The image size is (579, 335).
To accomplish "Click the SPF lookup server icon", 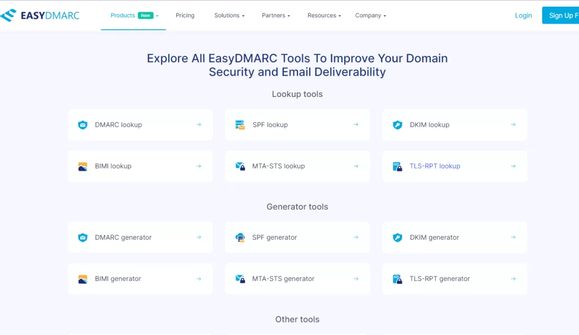I will [240, 125].
